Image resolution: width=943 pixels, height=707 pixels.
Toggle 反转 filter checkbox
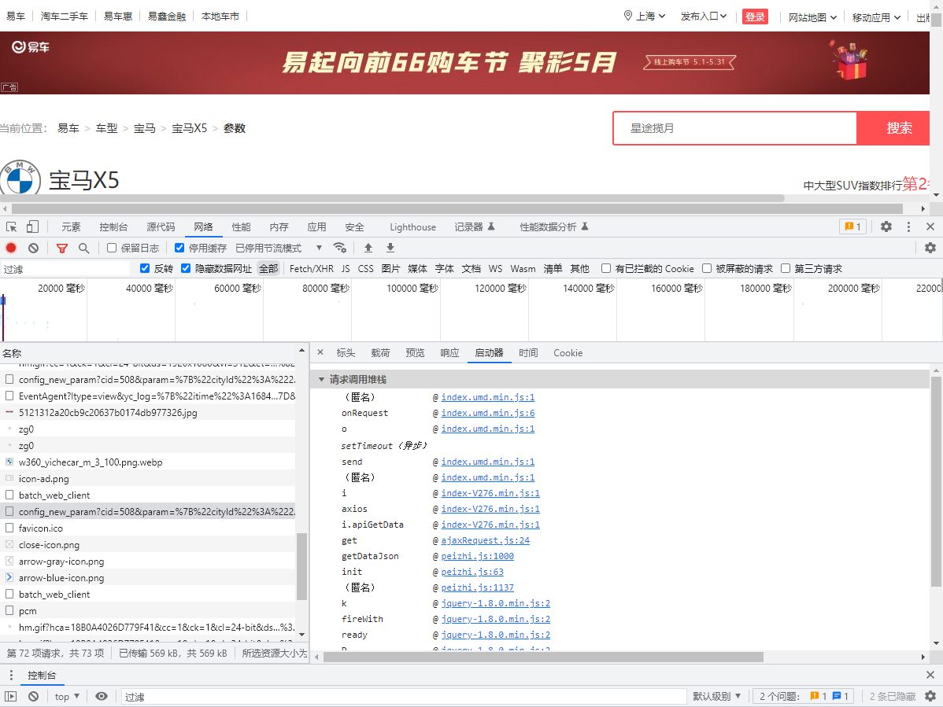[x=144, y=268]
